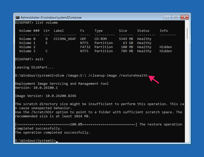The height and width of the screenshot is (157, 204).
Task: Click the window title text 'Administrator: X:\windows\system32\cmd.exe'
Action: point(51,18)
